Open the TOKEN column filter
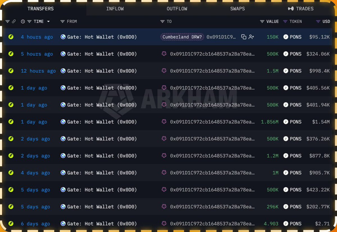337x232 pixels. 285,21
